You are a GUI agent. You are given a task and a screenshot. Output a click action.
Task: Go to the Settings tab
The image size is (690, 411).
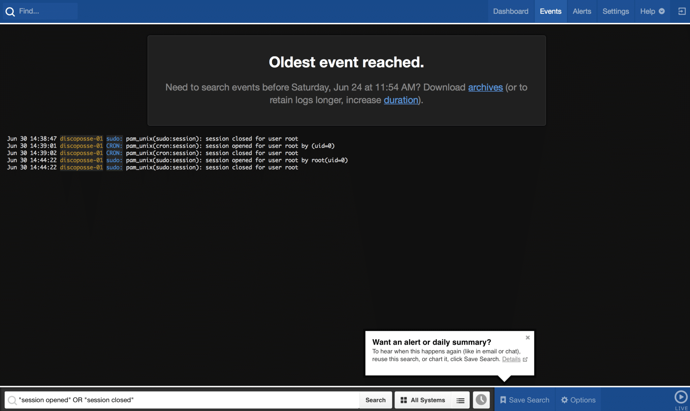[615, 11]
